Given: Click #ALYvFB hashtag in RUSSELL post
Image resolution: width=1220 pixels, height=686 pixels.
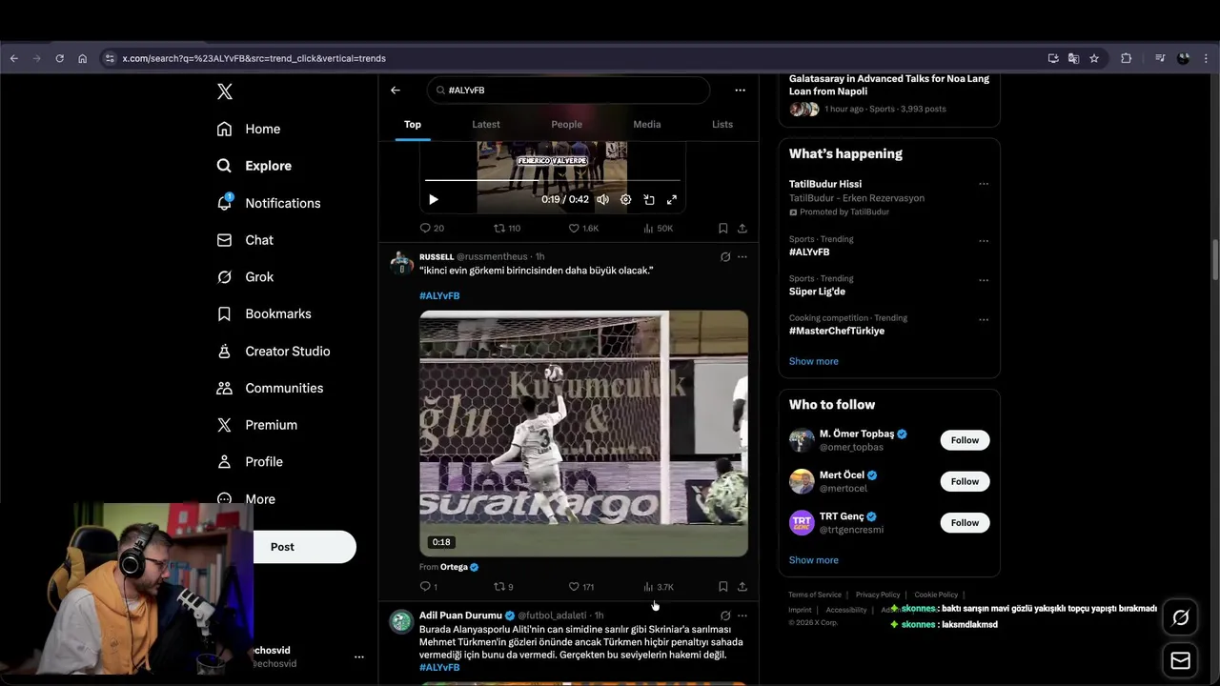Looking at the screenshot, I should (439, 295).
